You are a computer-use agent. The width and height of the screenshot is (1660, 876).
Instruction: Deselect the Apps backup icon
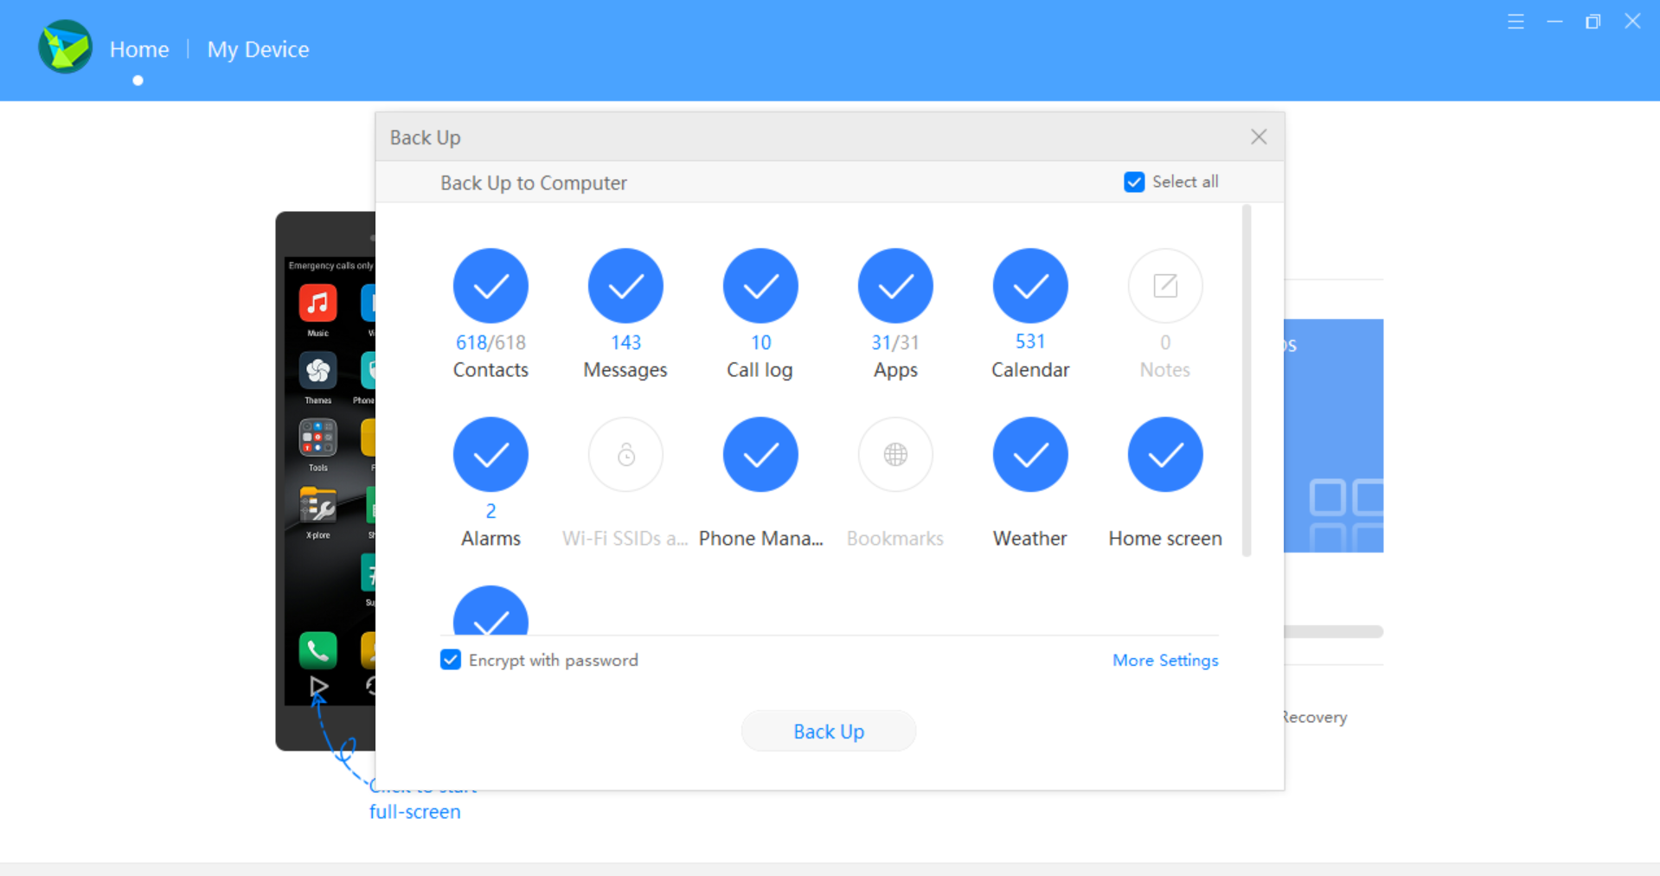(895, 285)
